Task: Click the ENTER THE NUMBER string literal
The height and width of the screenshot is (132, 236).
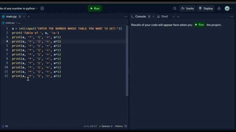Action: [x=77, y=29]
